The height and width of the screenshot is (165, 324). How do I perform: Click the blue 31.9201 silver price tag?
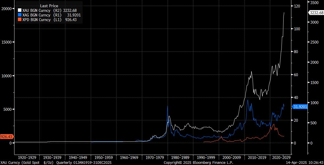tap(300, 107)
